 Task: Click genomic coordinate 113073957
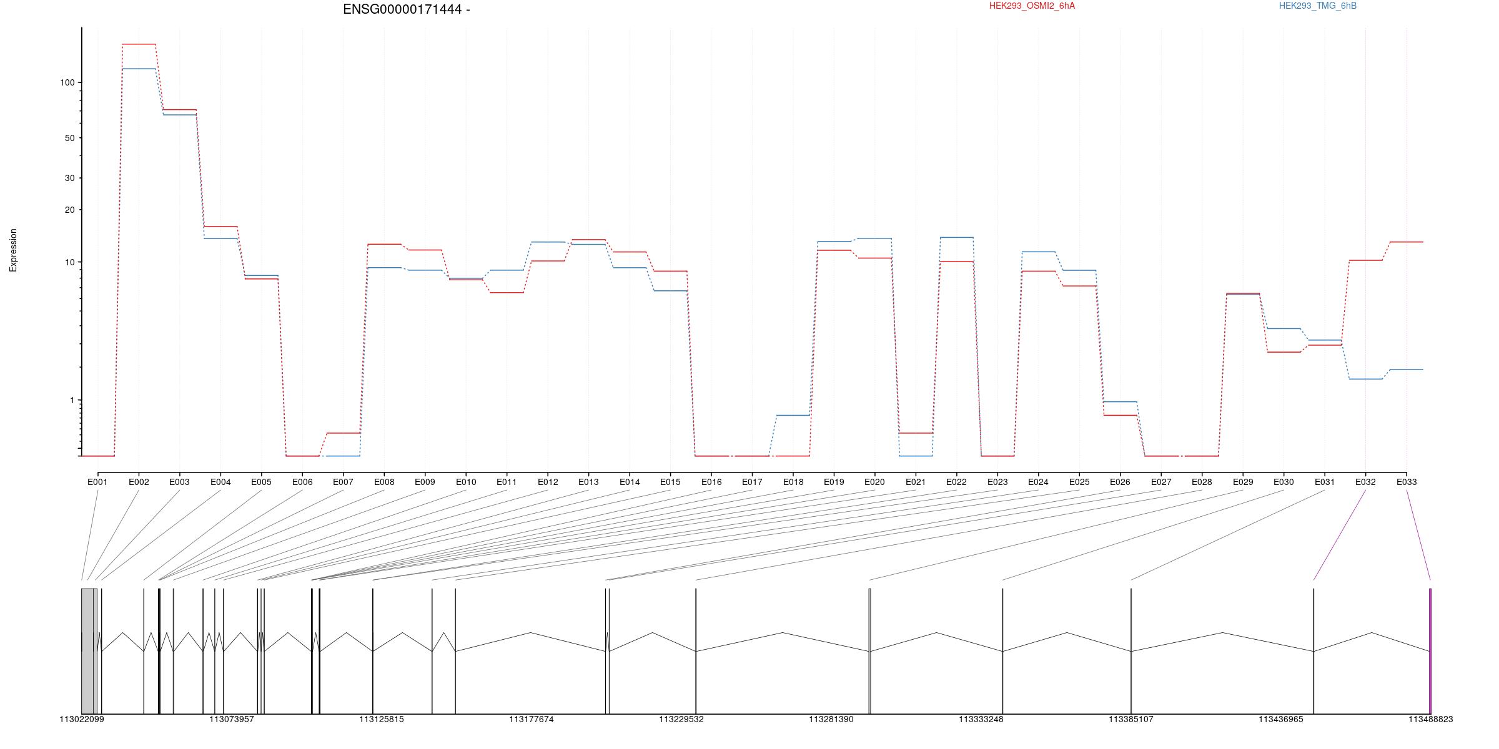point(232,719)
